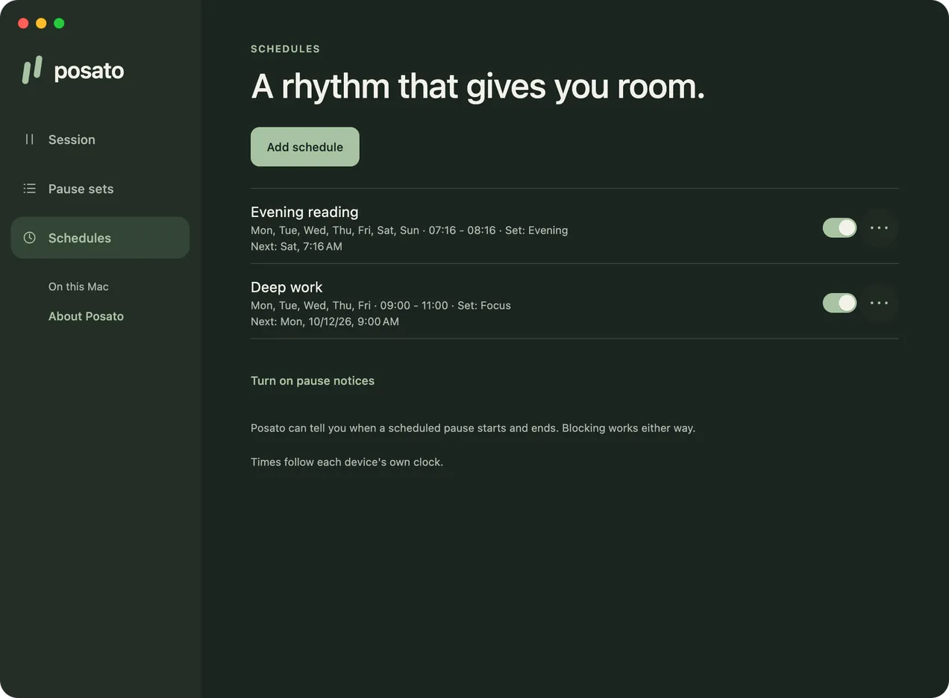
Task: Click the Schedules clock icon
Action: 30,238
